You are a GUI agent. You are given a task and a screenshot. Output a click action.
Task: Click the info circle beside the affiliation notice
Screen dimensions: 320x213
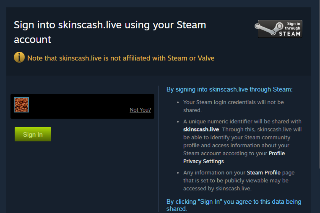pos(19,57)
